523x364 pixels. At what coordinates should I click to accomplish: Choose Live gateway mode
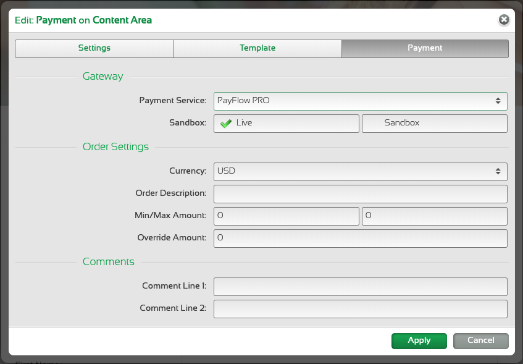(286, 124)
